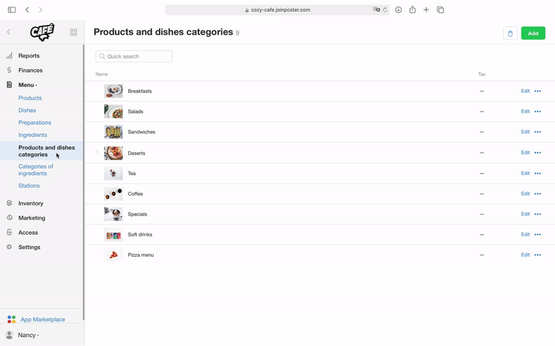Open Reports in the sidebar

pos(29,56)
